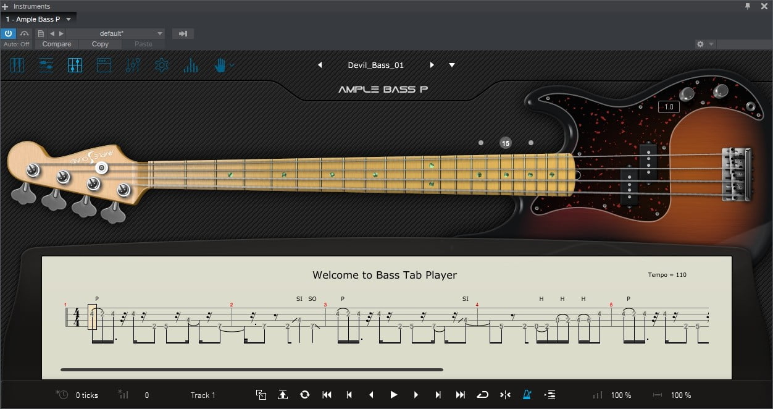Click the Copy button
Image resolution: width=773 pixels, height=409 pixels.
coord(100,44)
